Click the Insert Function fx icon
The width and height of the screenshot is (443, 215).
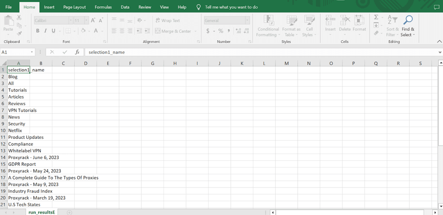click(x=77, y=52)
